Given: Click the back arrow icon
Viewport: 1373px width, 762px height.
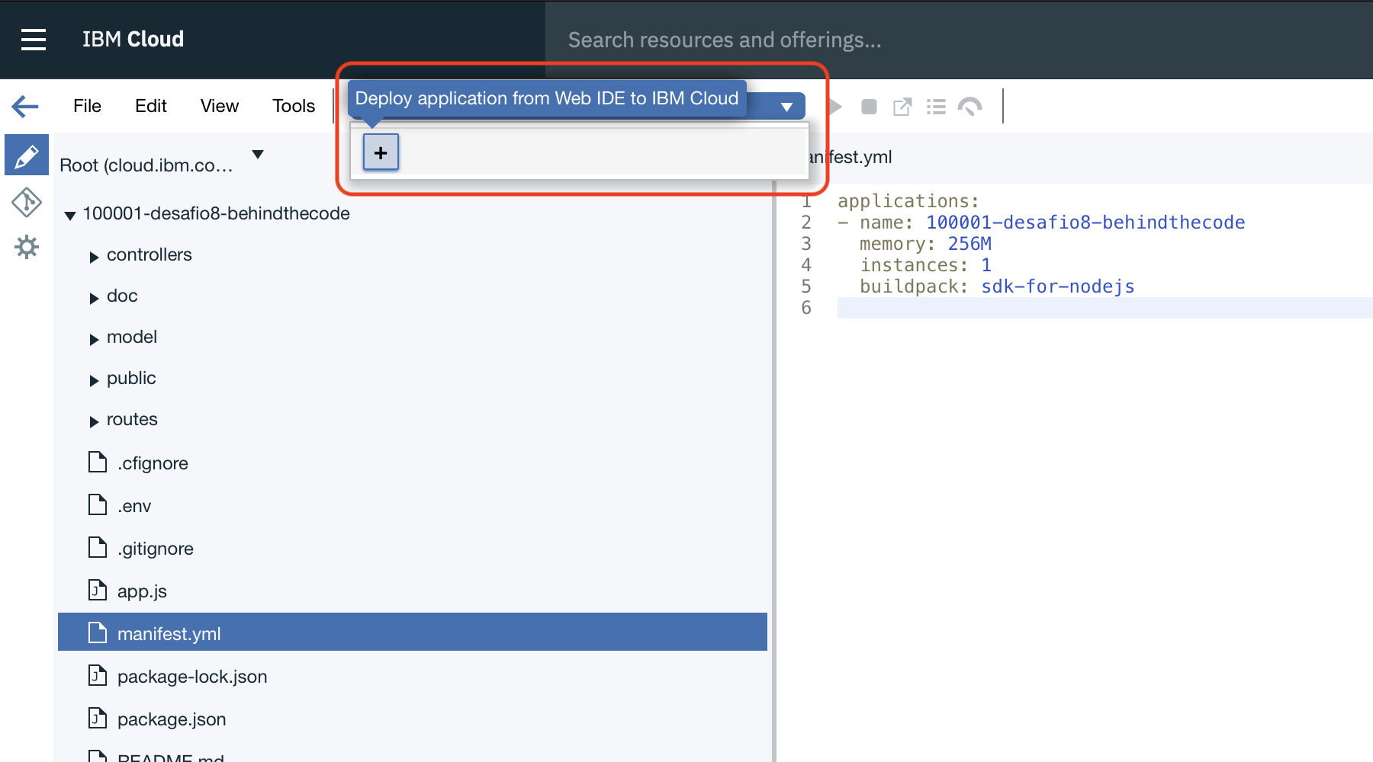Looking at the screenshot, I should pos(26,106).
